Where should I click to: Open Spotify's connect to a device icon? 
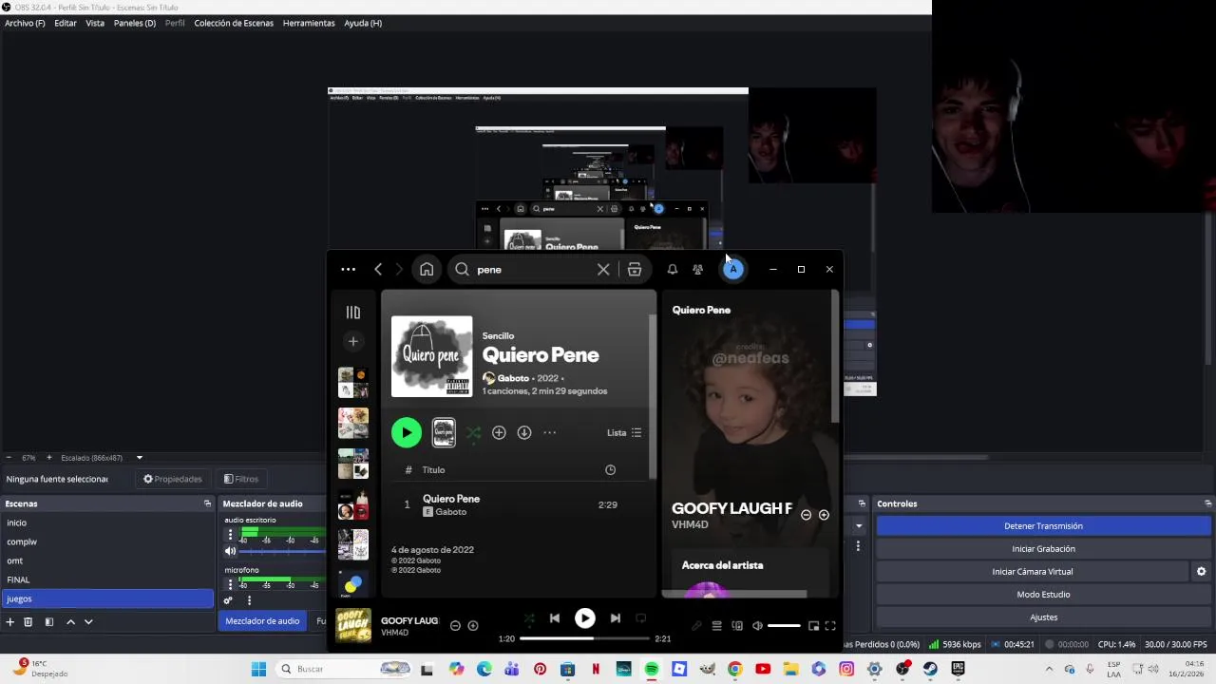click(x=737, y=626)
